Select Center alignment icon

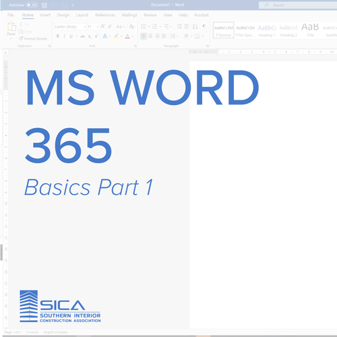point(150,36)
